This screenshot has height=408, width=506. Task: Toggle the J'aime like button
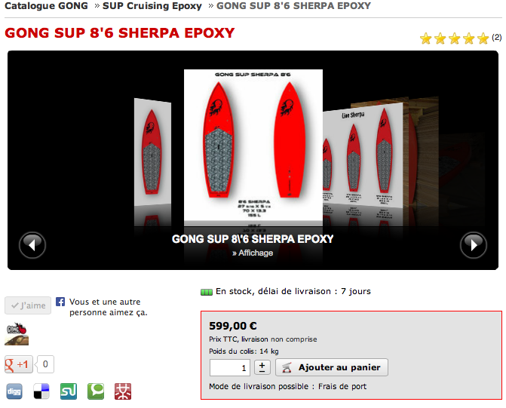click(x=28, y=305)
